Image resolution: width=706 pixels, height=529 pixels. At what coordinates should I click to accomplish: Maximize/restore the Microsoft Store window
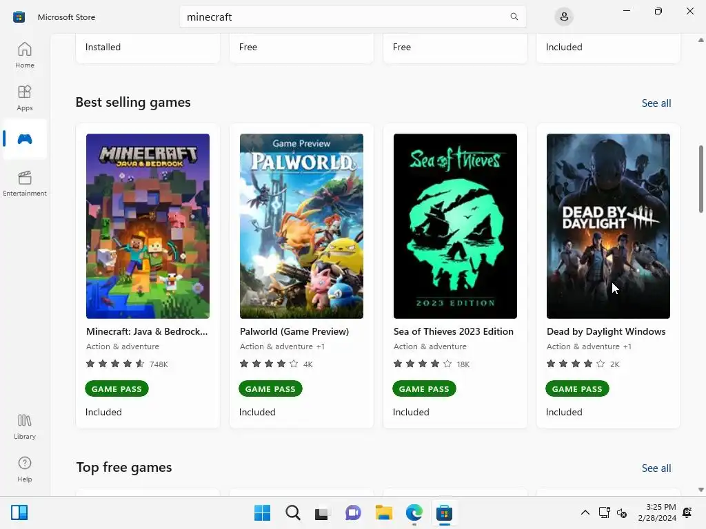pos(658,11)
